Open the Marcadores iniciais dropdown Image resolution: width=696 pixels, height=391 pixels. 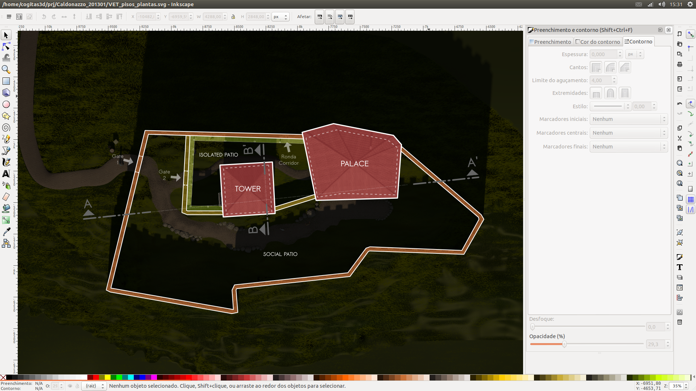click(x=628, y=119)
